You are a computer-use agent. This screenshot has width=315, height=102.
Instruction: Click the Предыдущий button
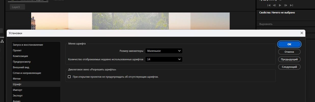(289, 59)
